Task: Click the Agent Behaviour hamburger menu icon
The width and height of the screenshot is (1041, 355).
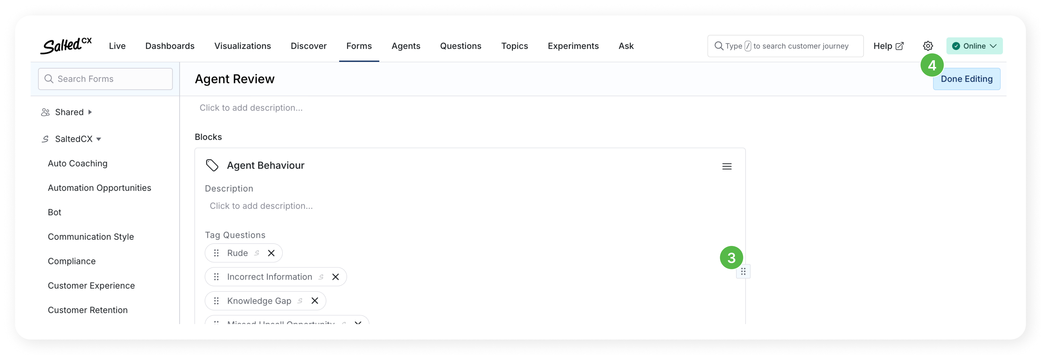Action: pyautogui.click(x=727, y=166)
